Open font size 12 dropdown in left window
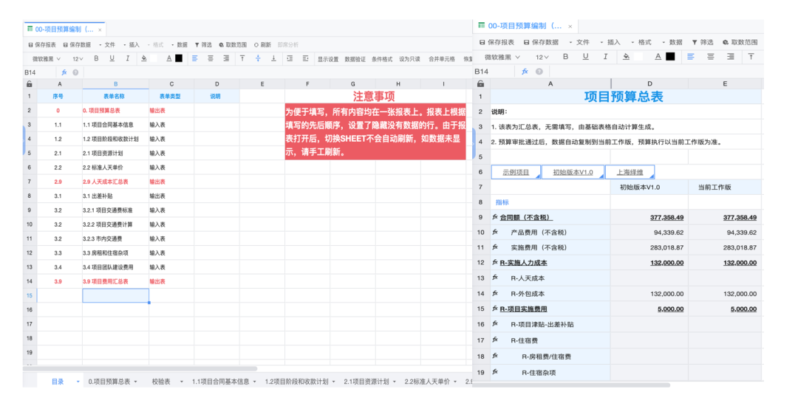Viewport: 798px width, 409px height. (78, 59)
